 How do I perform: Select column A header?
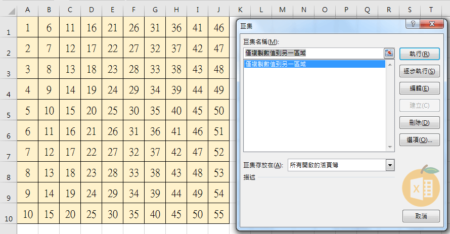(x=27, y=10)
